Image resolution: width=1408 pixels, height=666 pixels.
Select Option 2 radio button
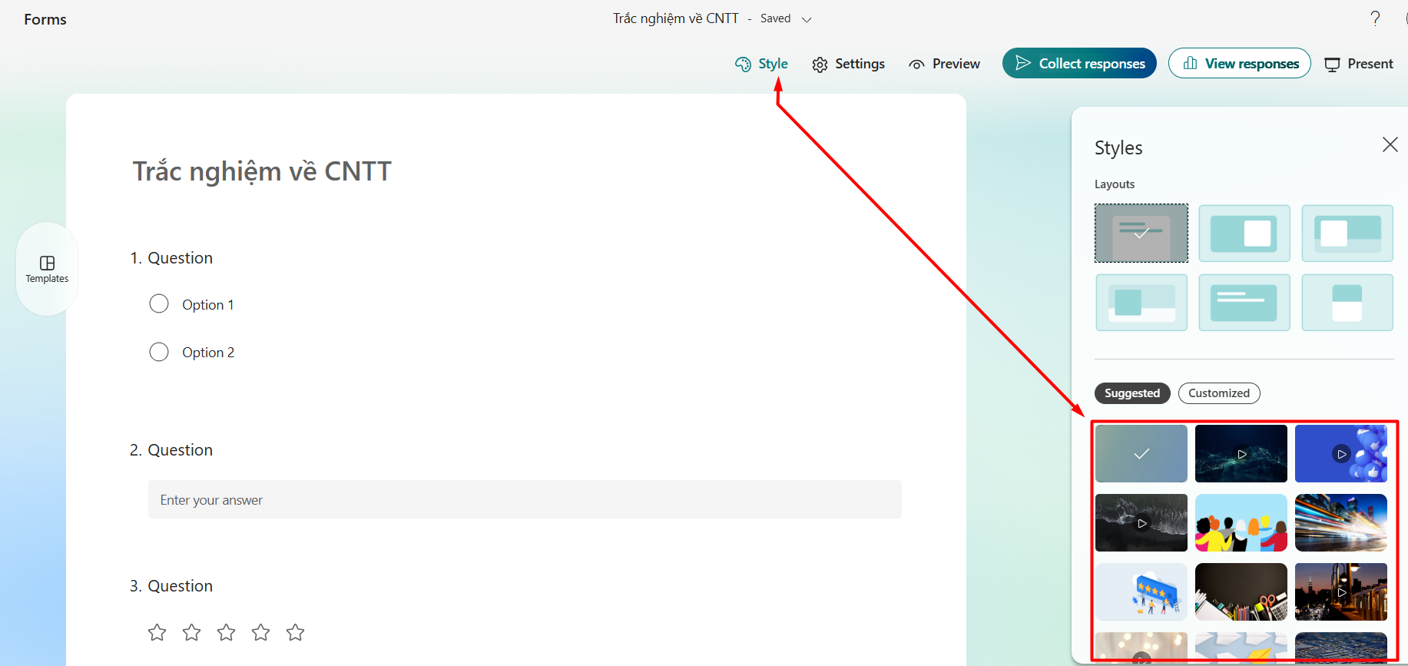(159, 352)
